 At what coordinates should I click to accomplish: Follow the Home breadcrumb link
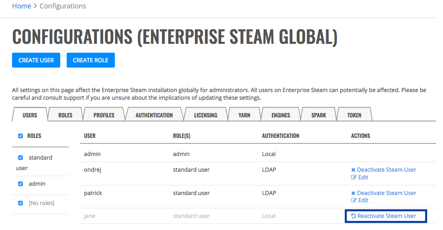click(21, 6)
